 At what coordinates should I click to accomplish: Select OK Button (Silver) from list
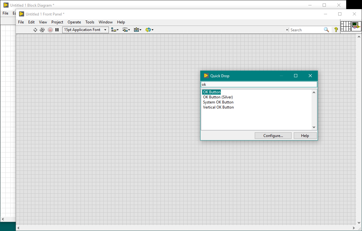218,97
